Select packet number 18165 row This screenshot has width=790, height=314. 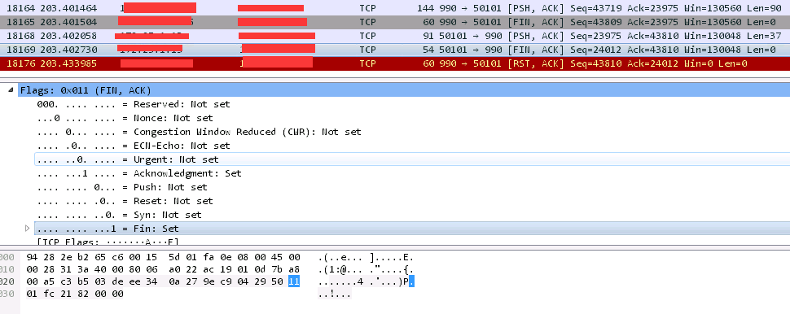pos(395,22)
